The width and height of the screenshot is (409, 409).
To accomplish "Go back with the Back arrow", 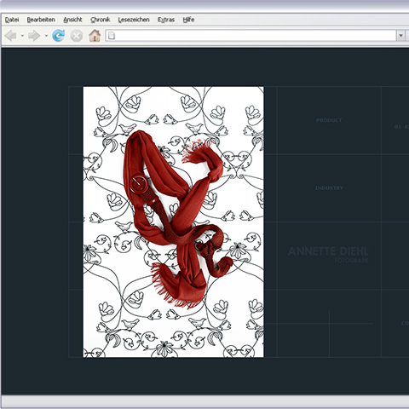I will [x=11, y=36].
